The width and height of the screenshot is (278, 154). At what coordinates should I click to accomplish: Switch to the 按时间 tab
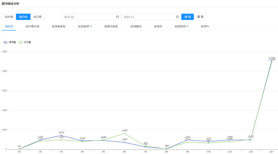(x=9, y=26)
